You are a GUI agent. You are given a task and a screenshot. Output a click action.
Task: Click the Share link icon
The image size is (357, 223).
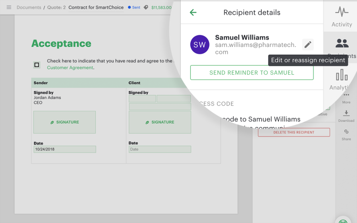[x=346, y=134]
